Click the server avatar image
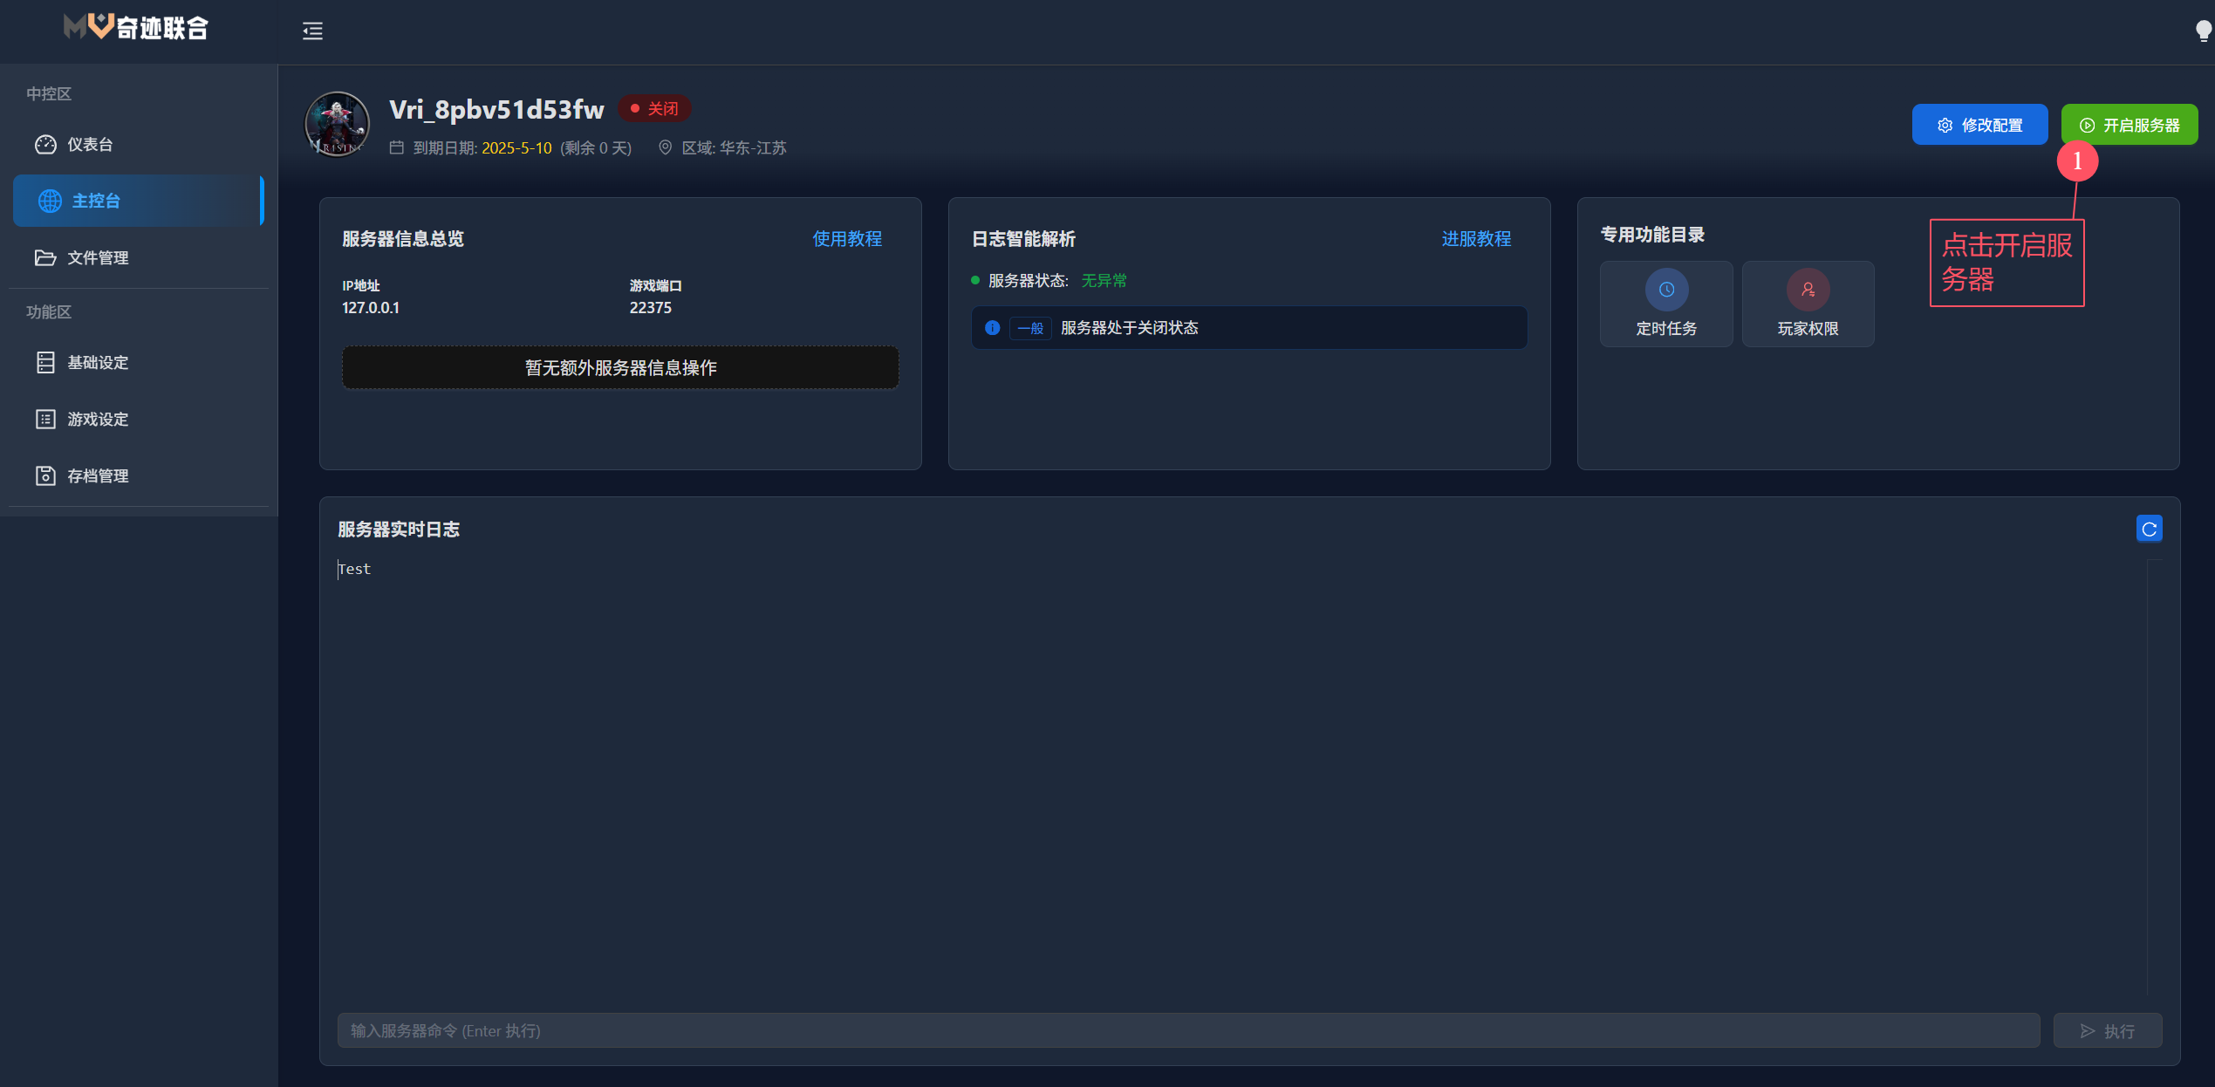 click(337, 125)
